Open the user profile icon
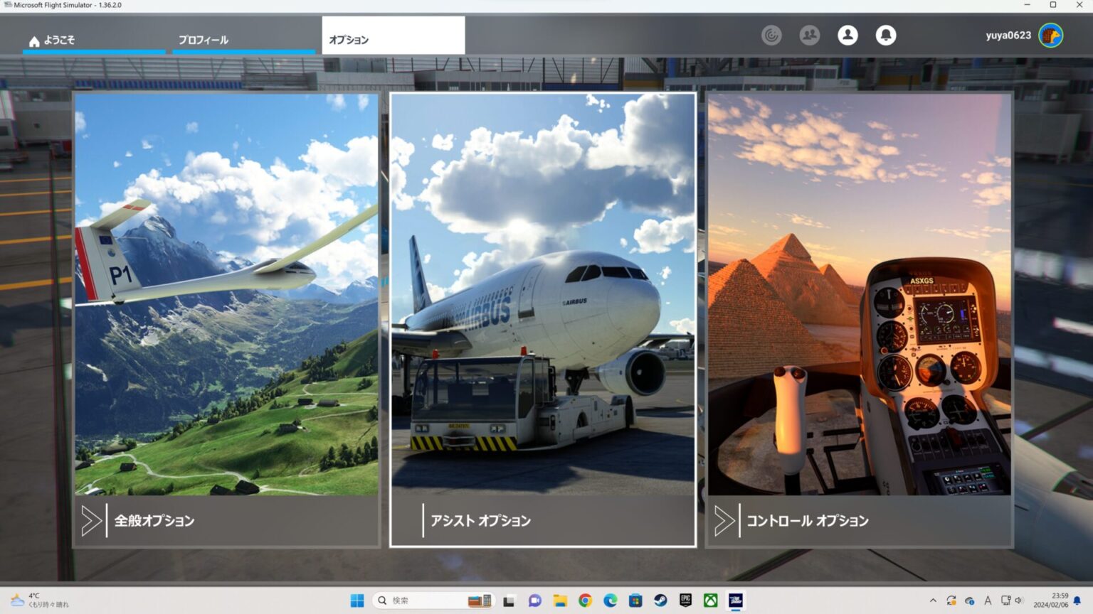1093x614 pixels. tap(848, 35)
